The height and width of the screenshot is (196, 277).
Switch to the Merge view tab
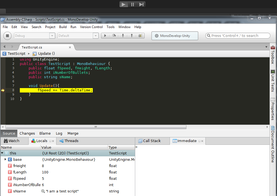click(73, 133)
